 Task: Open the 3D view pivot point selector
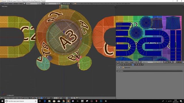tap(37, 98)
